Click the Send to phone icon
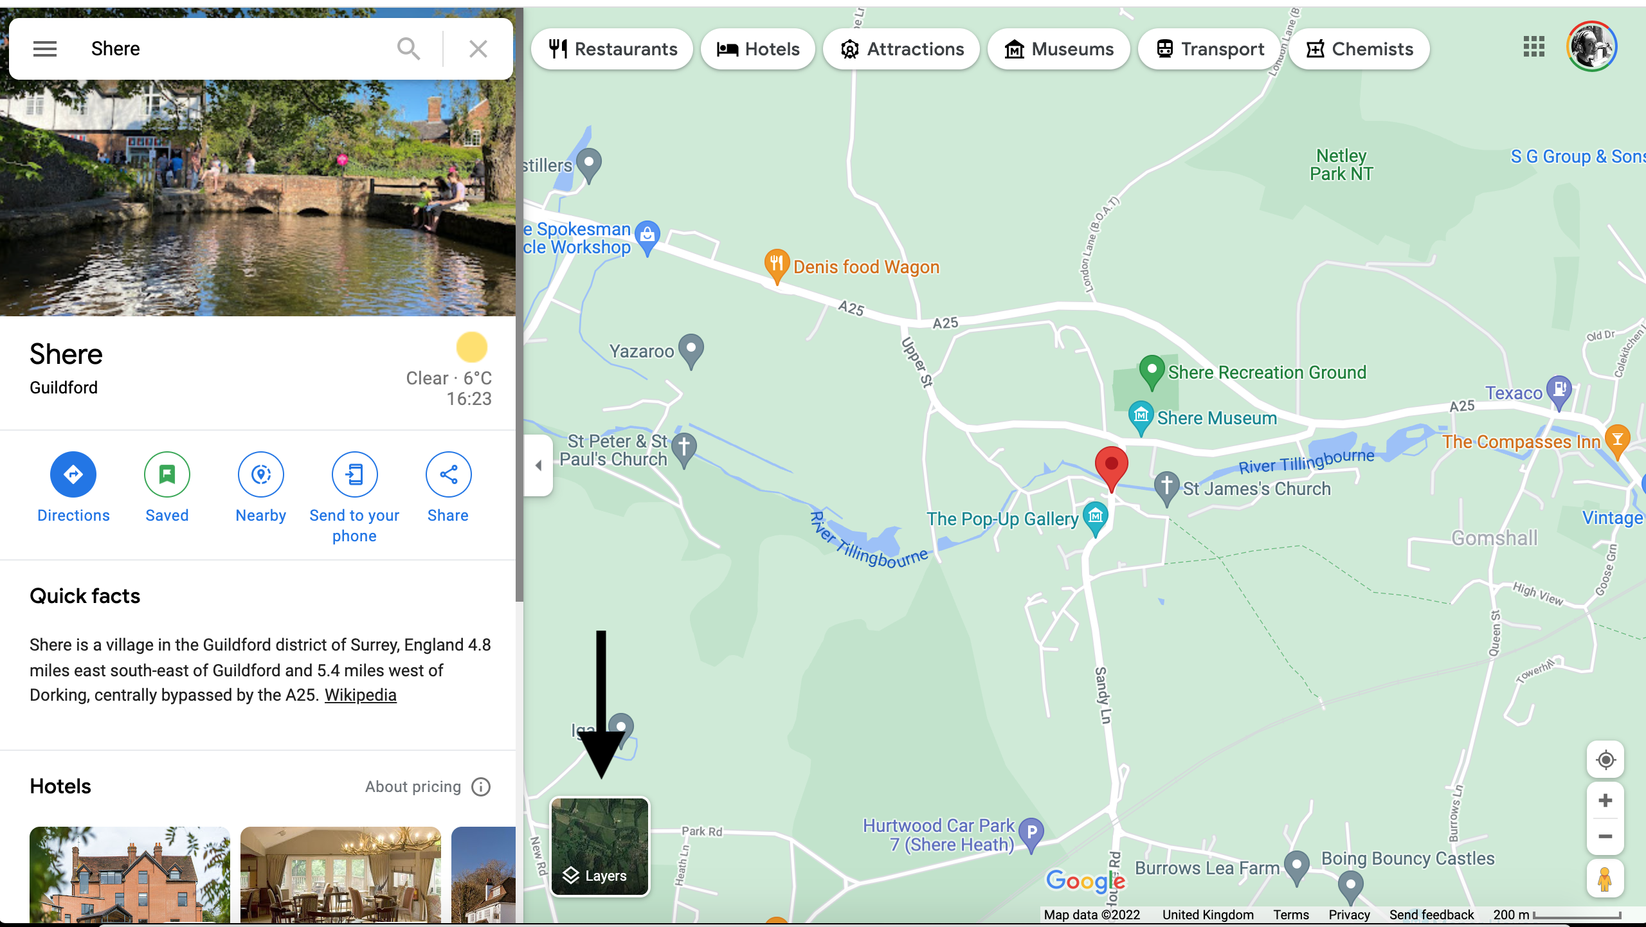The width and height of the screenshot is (1646, 927). pyautogui.click(x=354, y=474)
